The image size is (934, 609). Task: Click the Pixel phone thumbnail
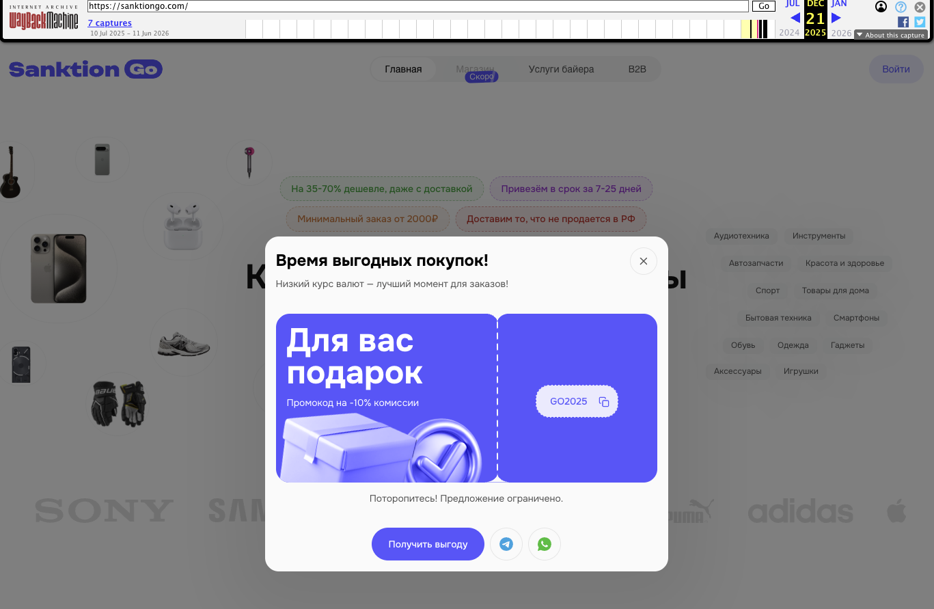pyautogui.click(x=102, y=160)
